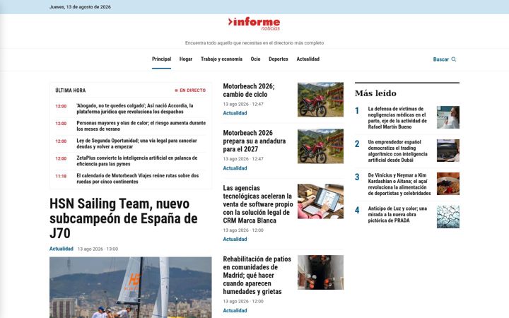The height and width of the screenshot is (318, 509).
Task: Click thumbnail for Rafael Martín Bueno story
Action: click(448, 117)
